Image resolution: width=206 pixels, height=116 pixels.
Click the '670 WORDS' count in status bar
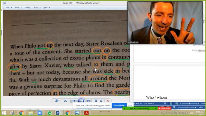[149, 103]
